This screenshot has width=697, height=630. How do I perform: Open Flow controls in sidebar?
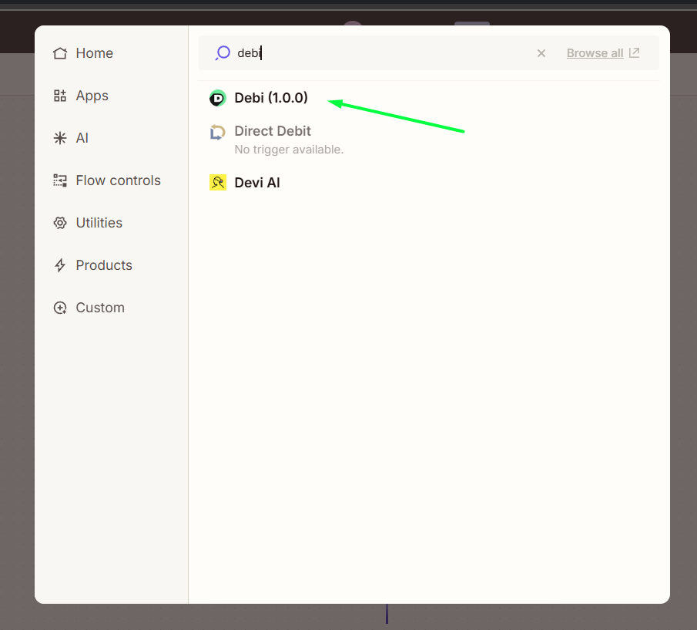(107, 180)
